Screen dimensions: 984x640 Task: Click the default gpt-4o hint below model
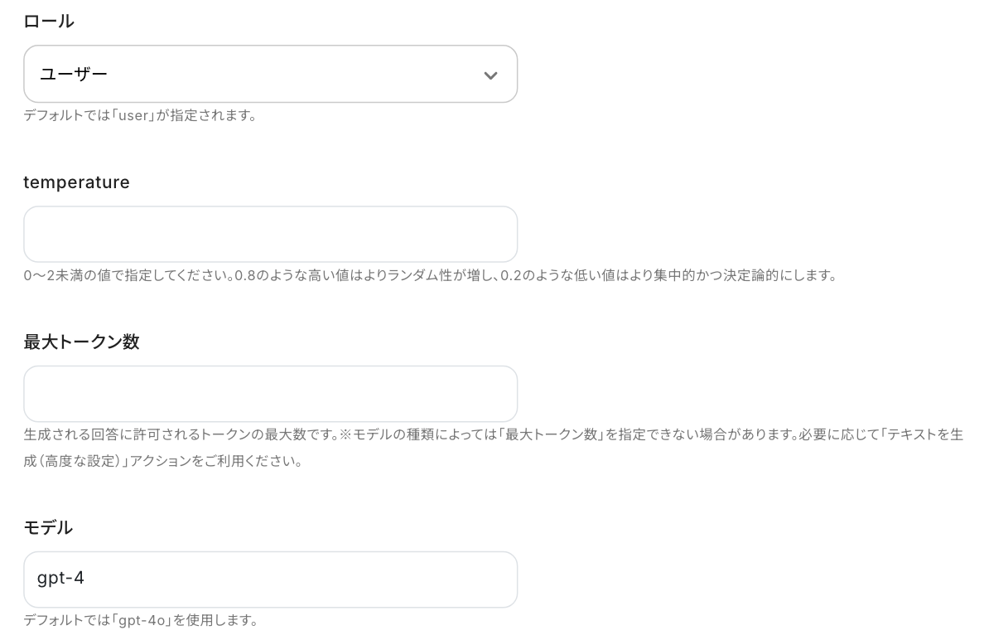click(141, 620)
